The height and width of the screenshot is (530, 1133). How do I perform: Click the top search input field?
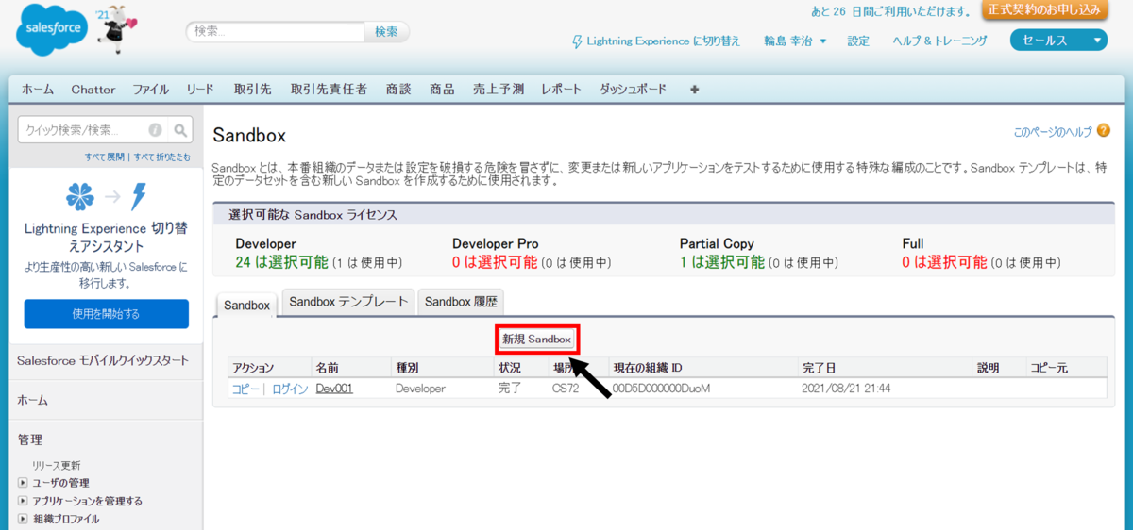point(275,31)
